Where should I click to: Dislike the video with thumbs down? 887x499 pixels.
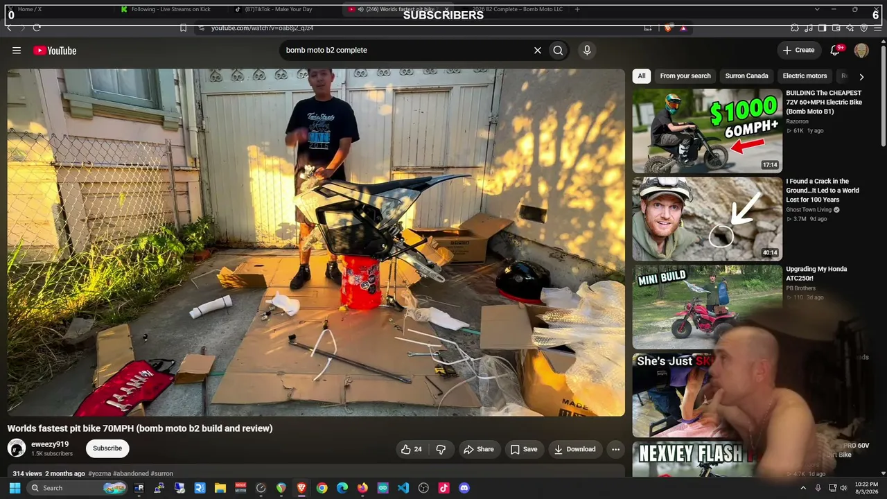(441, 449)
